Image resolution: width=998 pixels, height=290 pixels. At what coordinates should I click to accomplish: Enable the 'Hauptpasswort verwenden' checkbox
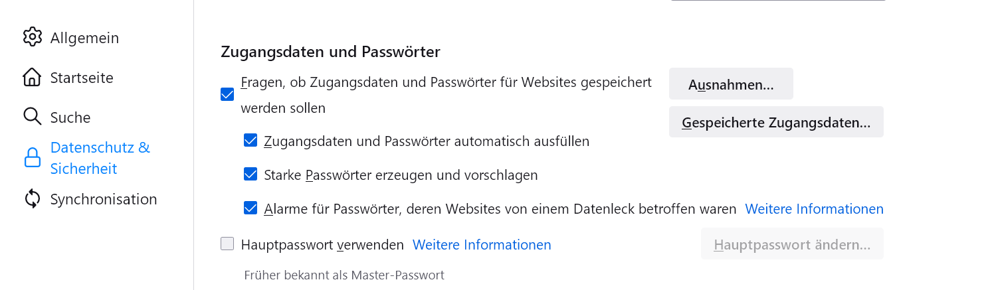[227, 244]
